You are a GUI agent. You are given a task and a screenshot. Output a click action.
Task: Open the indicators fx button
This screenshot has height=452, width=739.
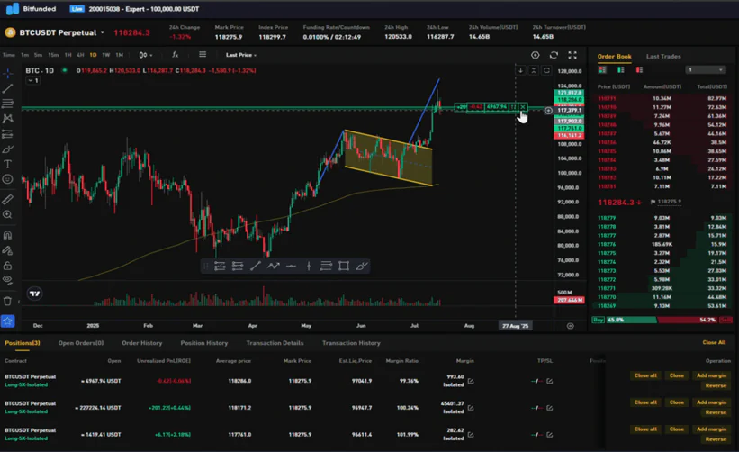click(175, 55)
